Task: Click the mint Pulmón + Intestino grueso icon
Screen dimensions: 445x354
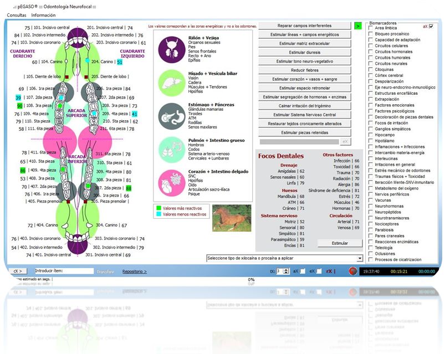Action: click(x=171, y=150)
